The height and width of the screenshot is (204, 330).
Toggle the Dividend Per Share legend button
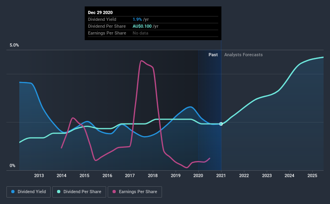click(79, 192)
